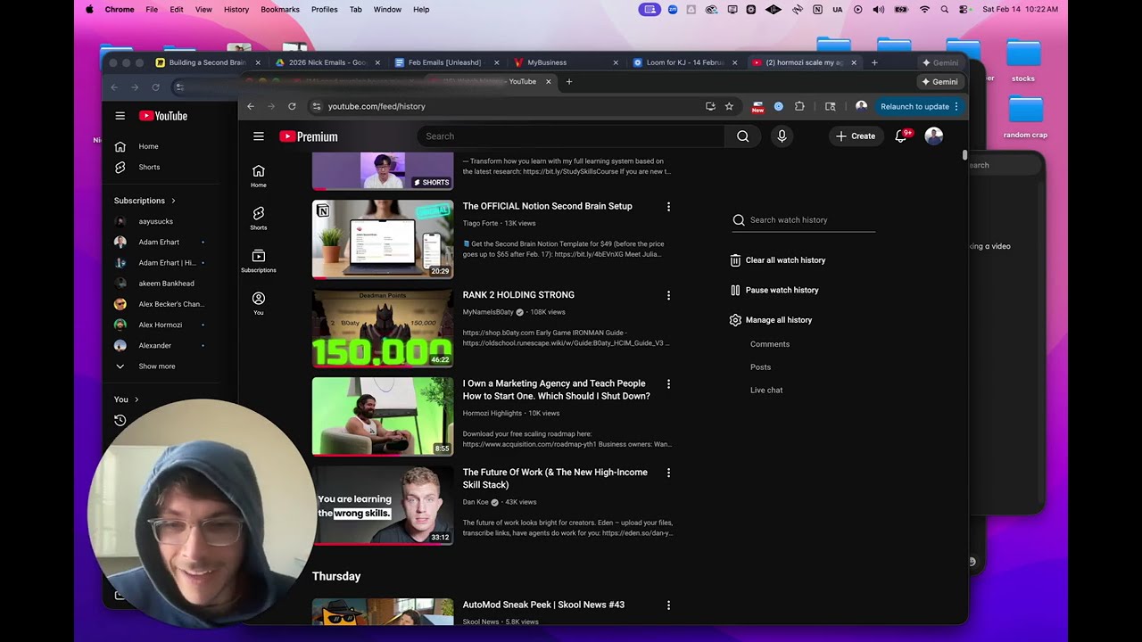1142x642 pixels.
Task: Click the pause icon for Pause watch history
Action: [735, 290]
